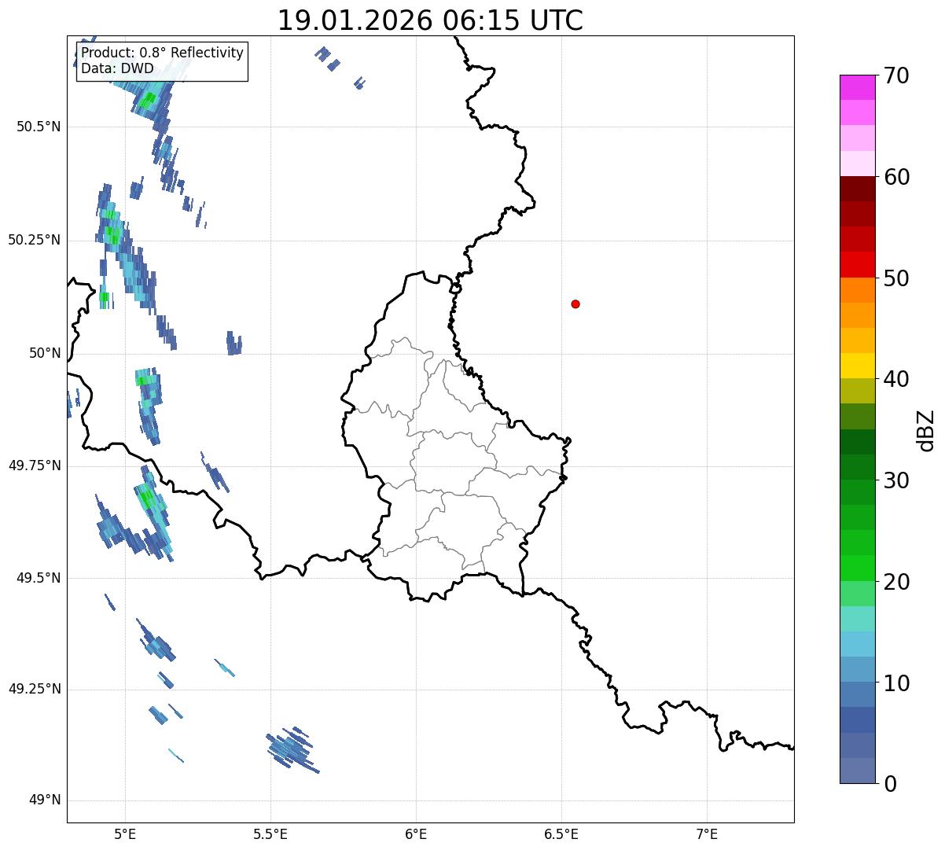Image resolution: width=945 pixels, height=850 pixels.
Task: Click the 50°N latitude label
Action: (45, 353)
